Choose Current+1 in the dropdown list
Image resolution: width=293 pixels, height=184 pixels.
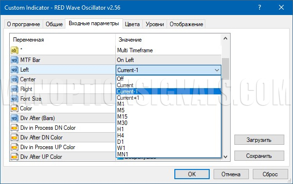point(169,98)
